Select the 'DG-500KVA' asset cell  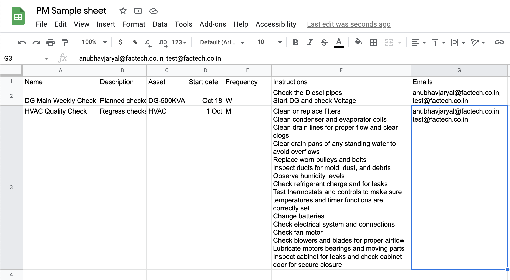point(167,96)
